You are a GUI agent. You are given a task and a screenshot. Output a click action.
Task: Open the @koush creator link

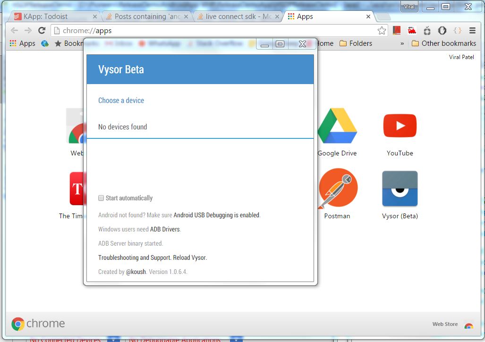pyautogui.click(x=136, y=272)
